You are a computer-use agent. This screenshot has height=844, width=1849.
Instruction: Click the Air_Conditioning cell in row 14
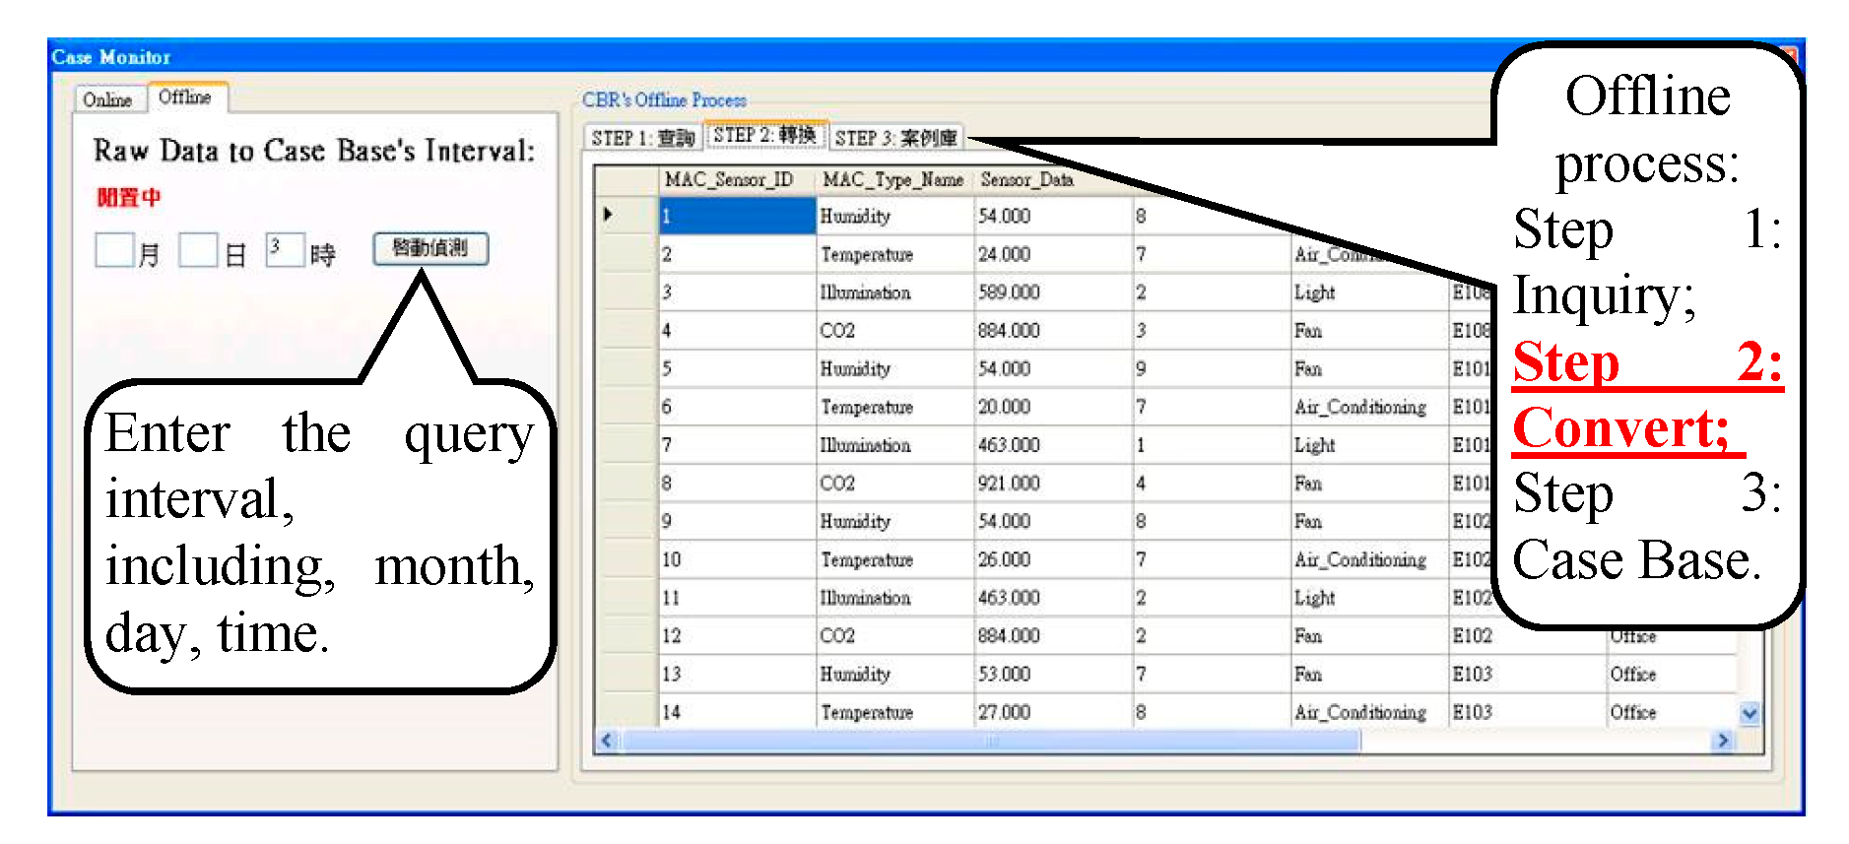point(1359,713)
